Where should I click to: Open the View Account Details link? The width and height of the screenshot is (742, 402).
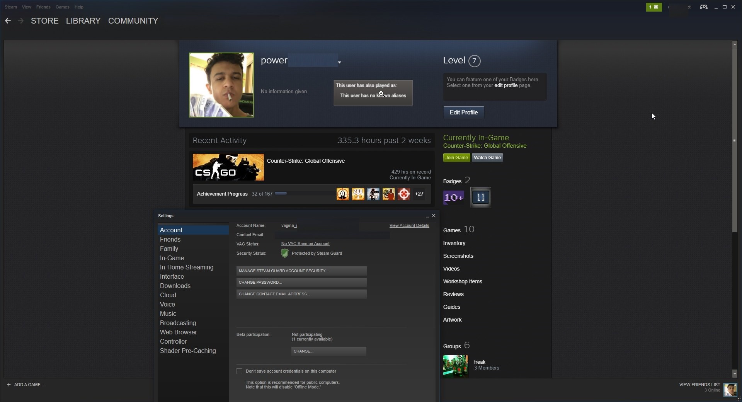tap(409, 226)
